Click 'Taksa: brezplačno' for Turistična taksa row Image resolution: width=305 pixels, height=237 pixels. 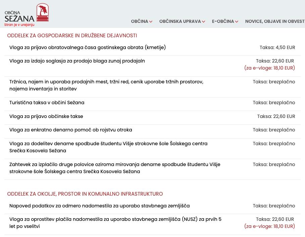tap(274, 103)
